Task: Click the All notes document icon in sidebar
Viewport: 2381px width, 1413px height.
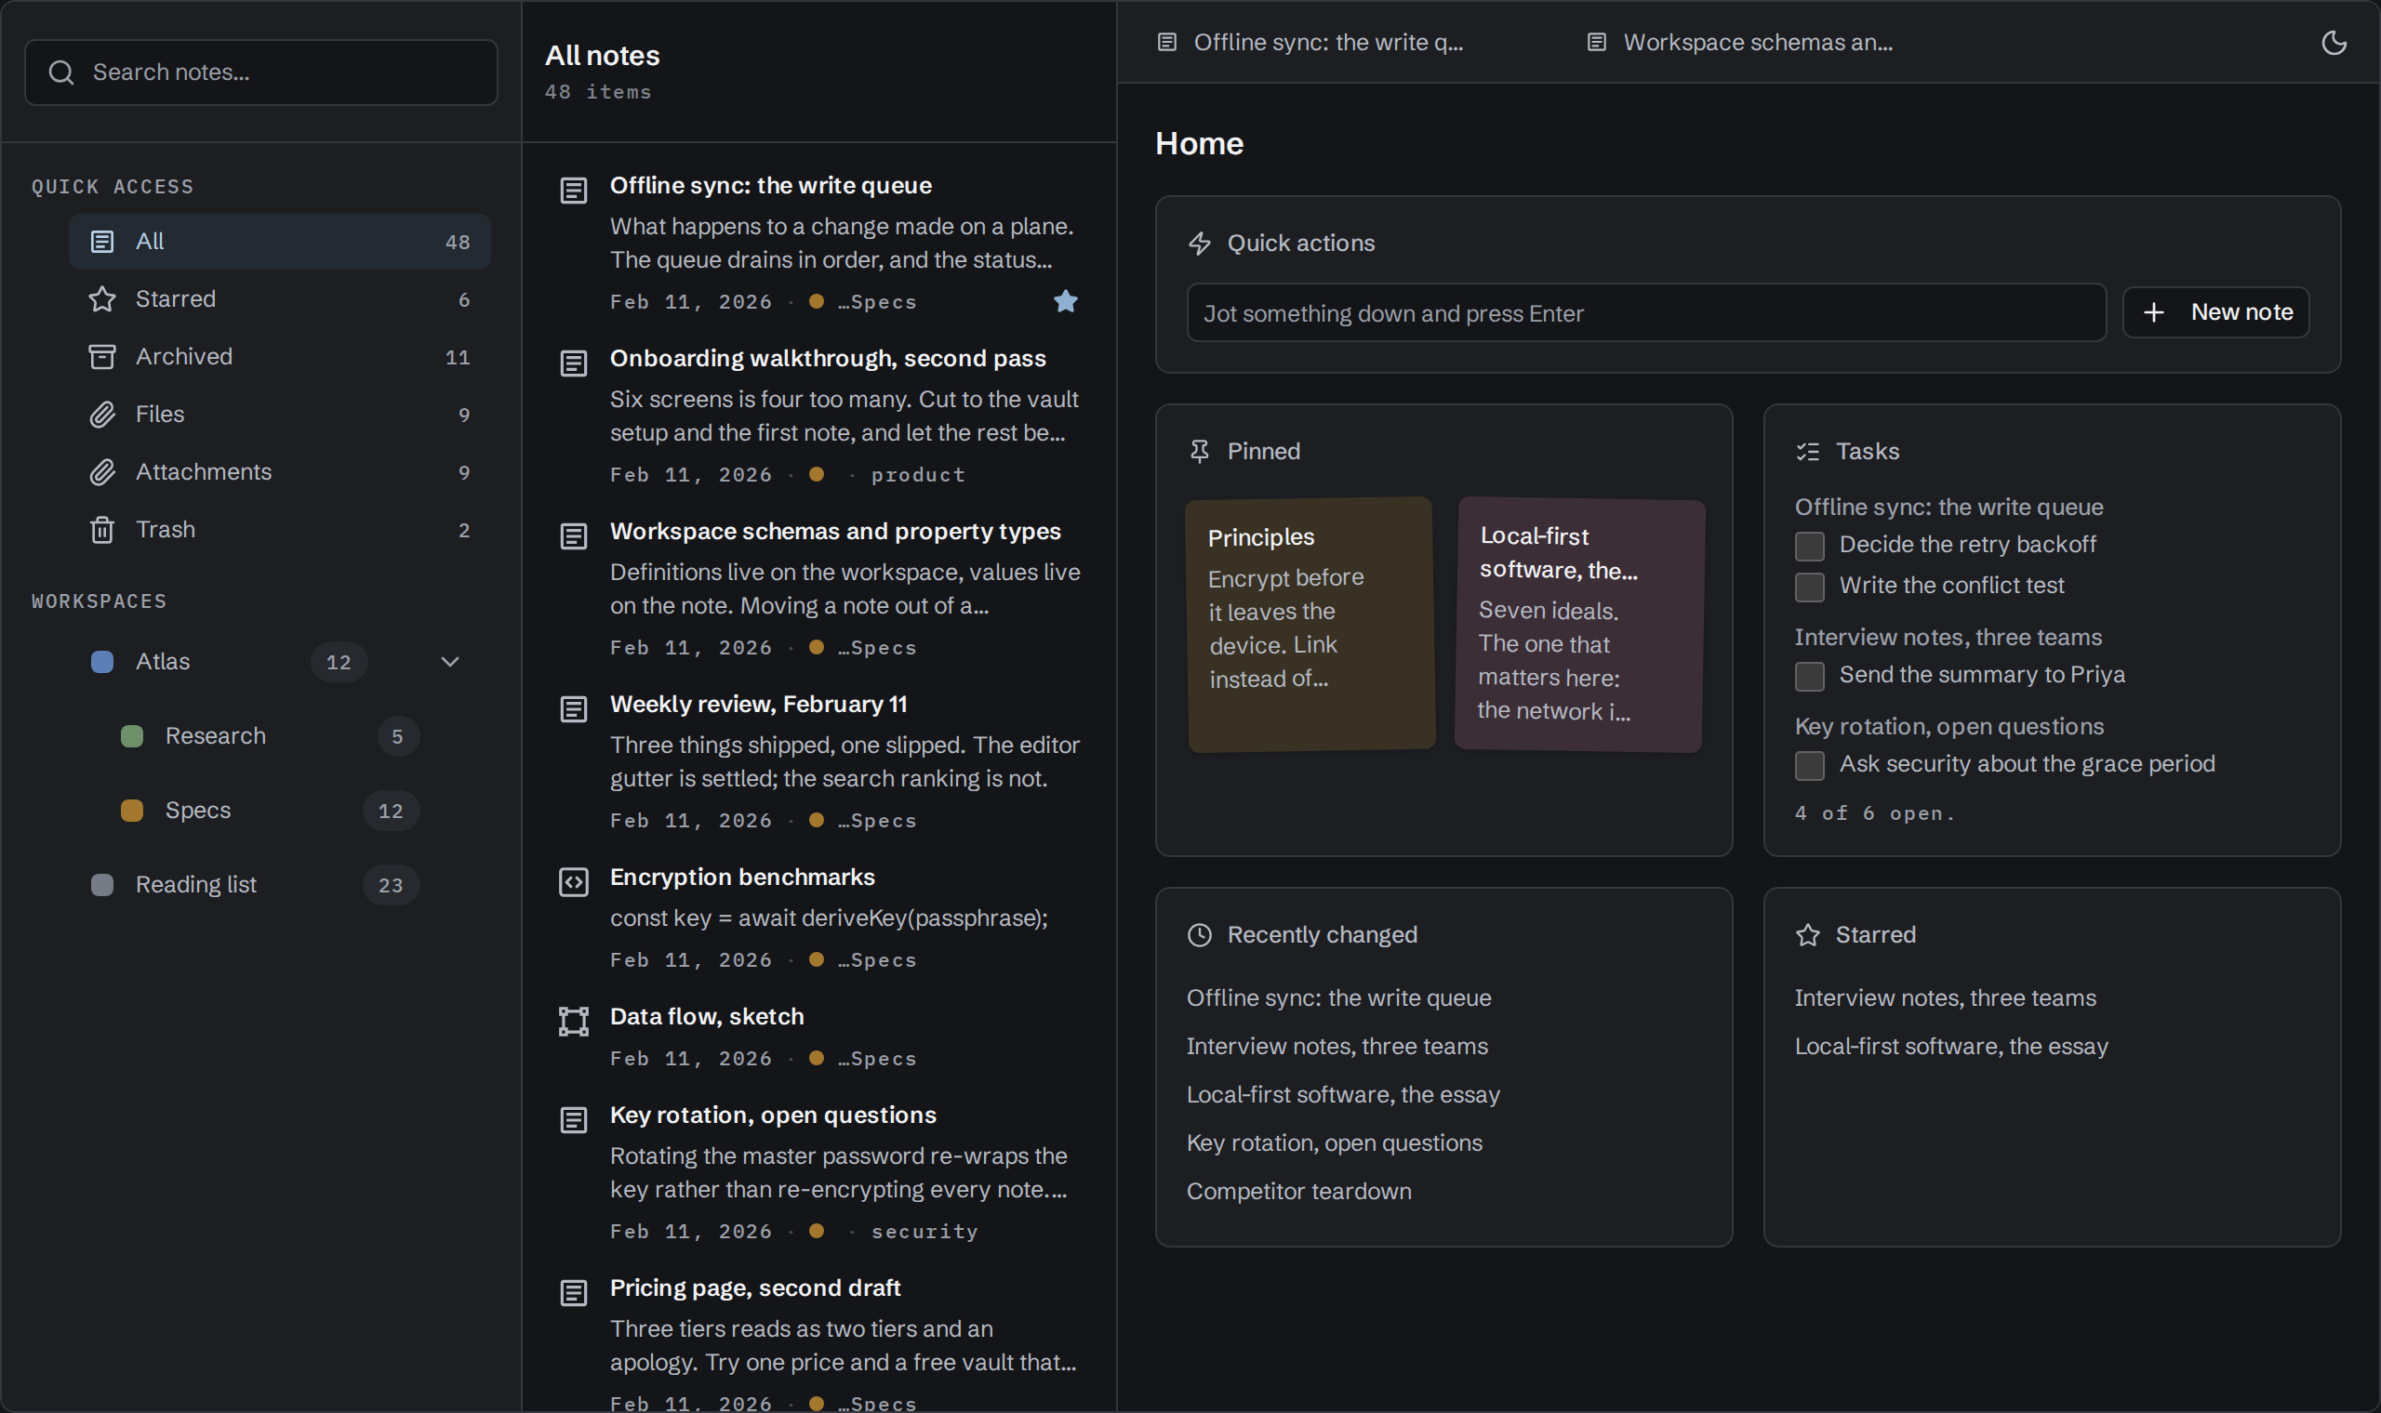Action: 102,241
